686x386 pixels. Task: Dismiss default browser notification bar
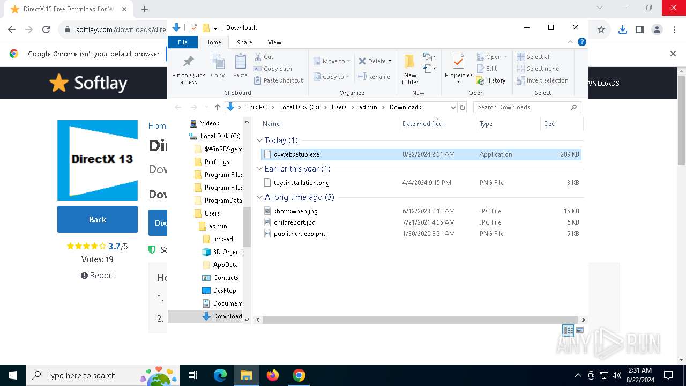(673, 54)
